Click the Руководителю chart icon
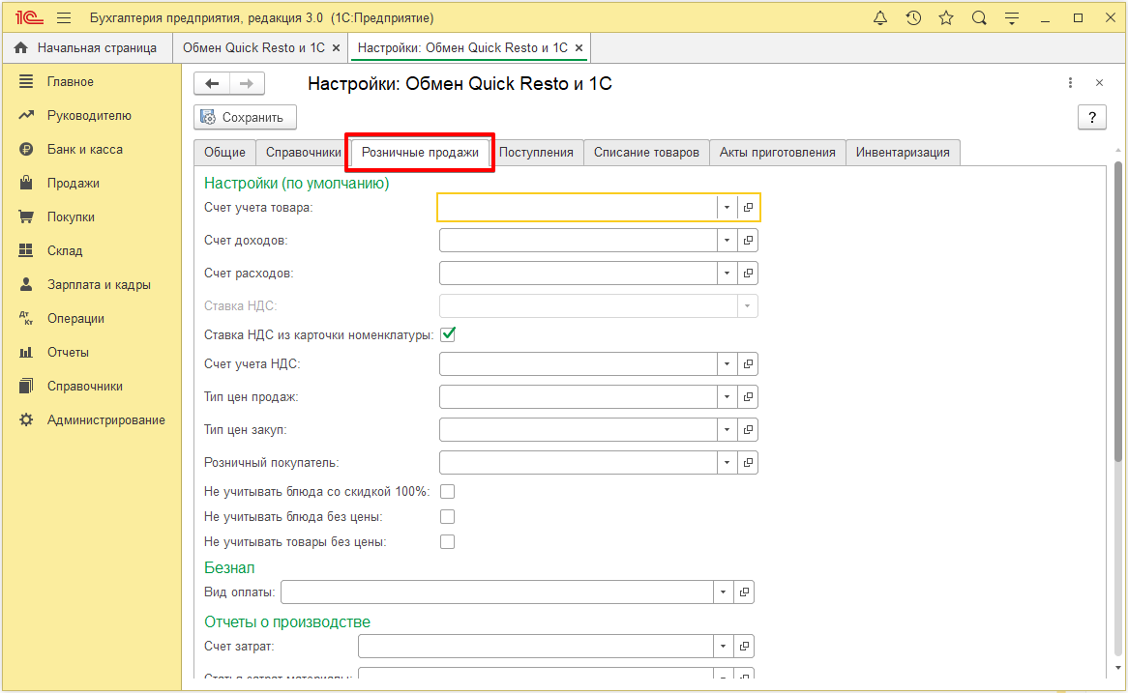Image resolution: width=1128 pixels, height=693 pixels. [26, 115]
